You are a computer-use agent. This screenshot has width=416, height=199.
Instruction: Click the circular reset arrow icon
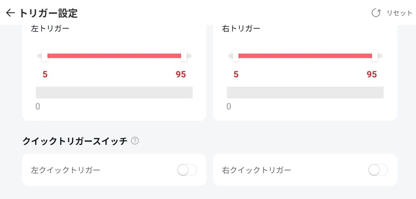click(x=376, y=13)
